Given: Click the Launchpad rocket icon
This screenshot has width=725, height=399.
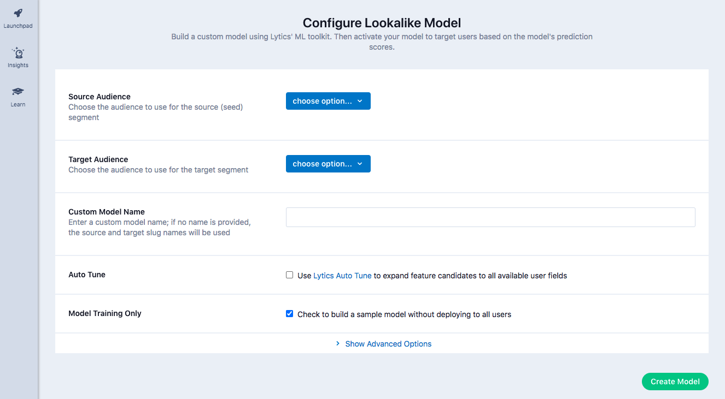Looking at the screenshot, I should [x=18, y=13].
